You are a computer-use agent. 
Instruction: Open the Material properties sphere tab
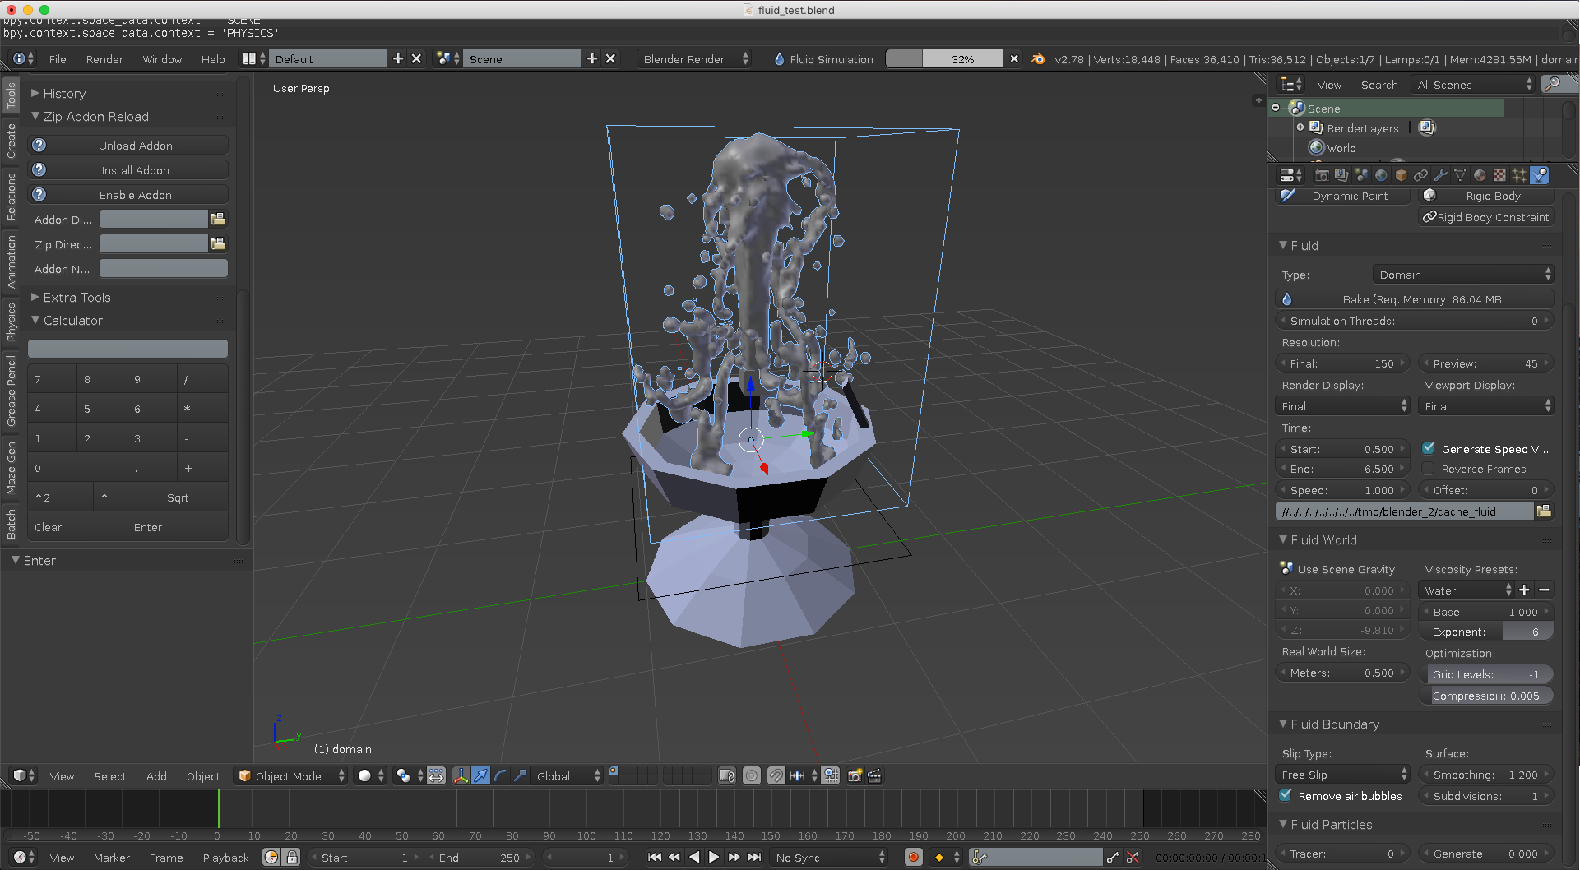pos(1480,175)
